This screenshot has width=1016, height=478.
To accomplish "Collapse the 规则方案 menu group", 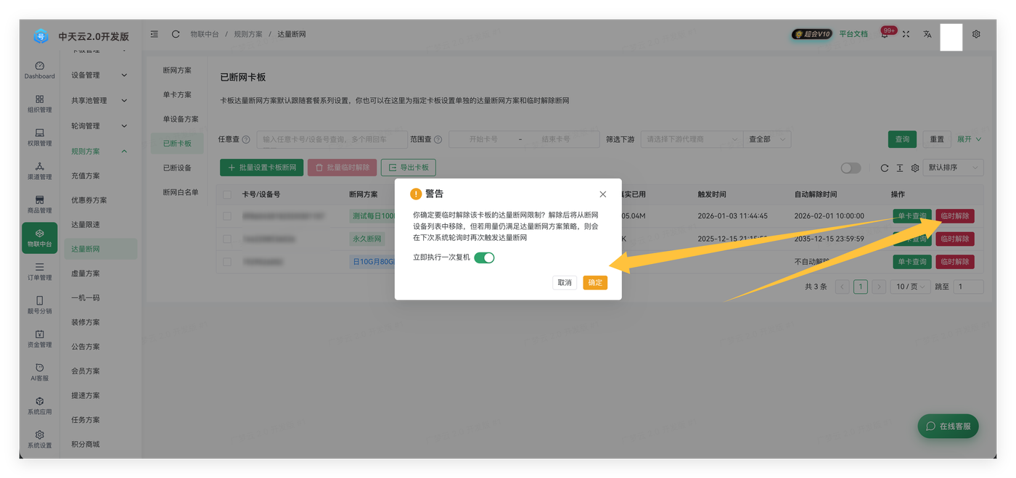I will click(x=99, y=152).
